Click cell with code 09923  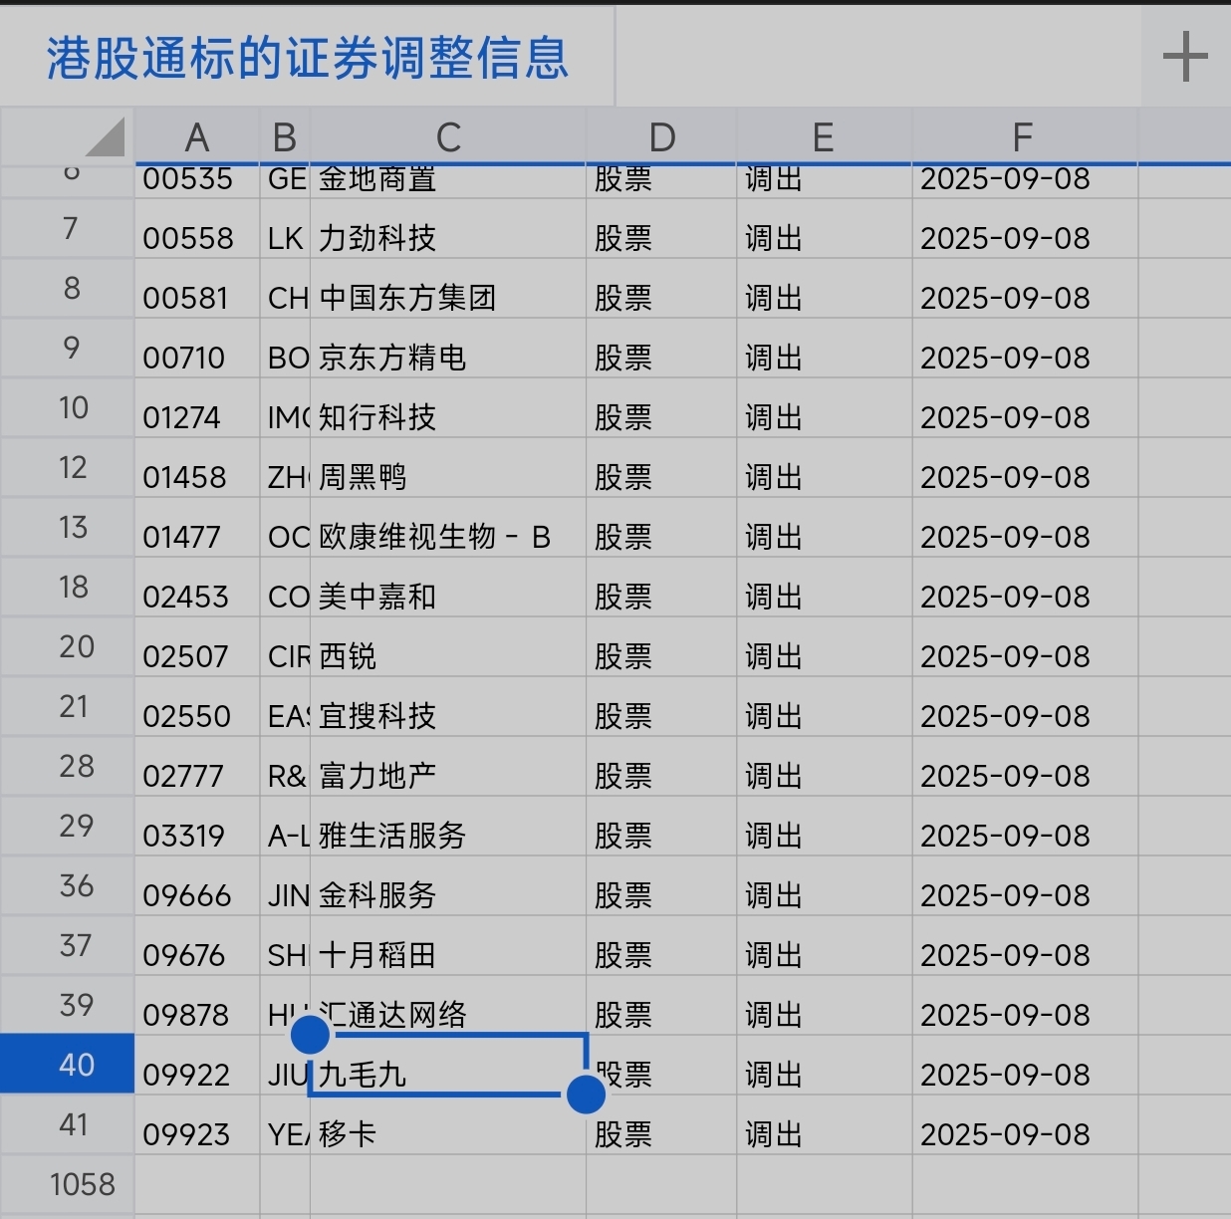[197, 1125]
